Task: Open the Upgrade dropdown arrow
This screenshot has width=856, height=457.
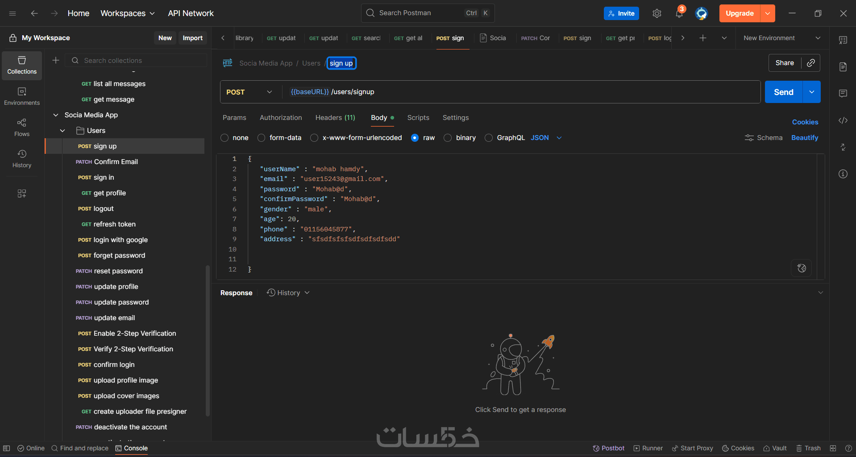Action: (768, 13)
